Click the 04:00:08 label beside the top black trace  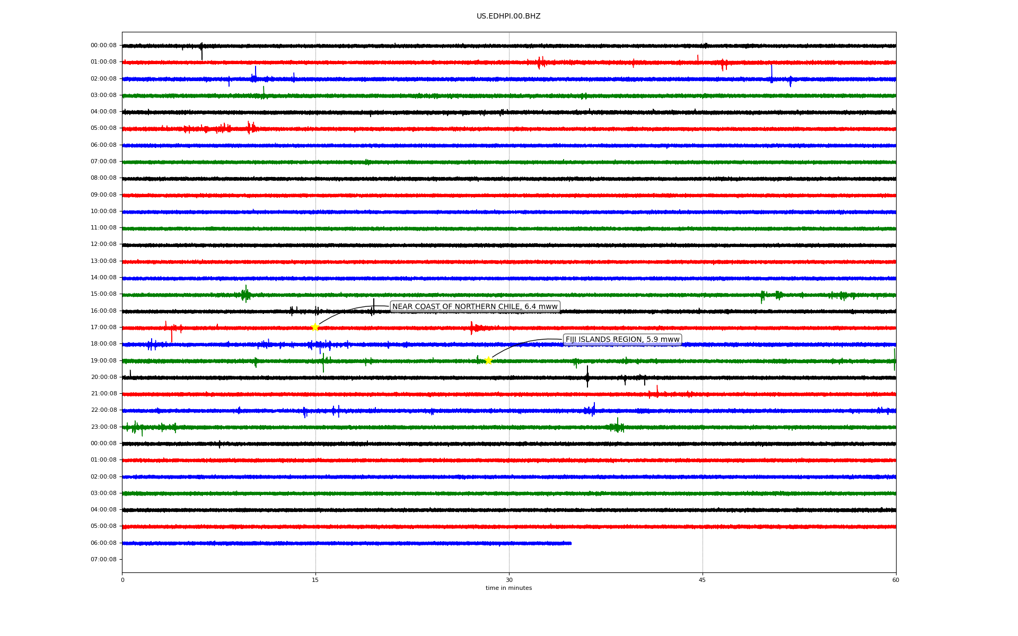[103, 111]
